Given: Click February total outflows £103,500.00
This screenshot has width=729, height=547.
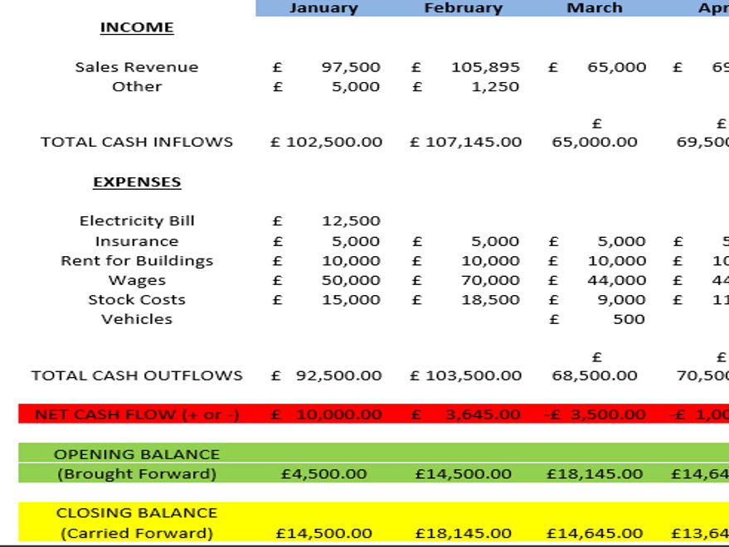Looking at the screenshot, I should click(x=466, y=375).
